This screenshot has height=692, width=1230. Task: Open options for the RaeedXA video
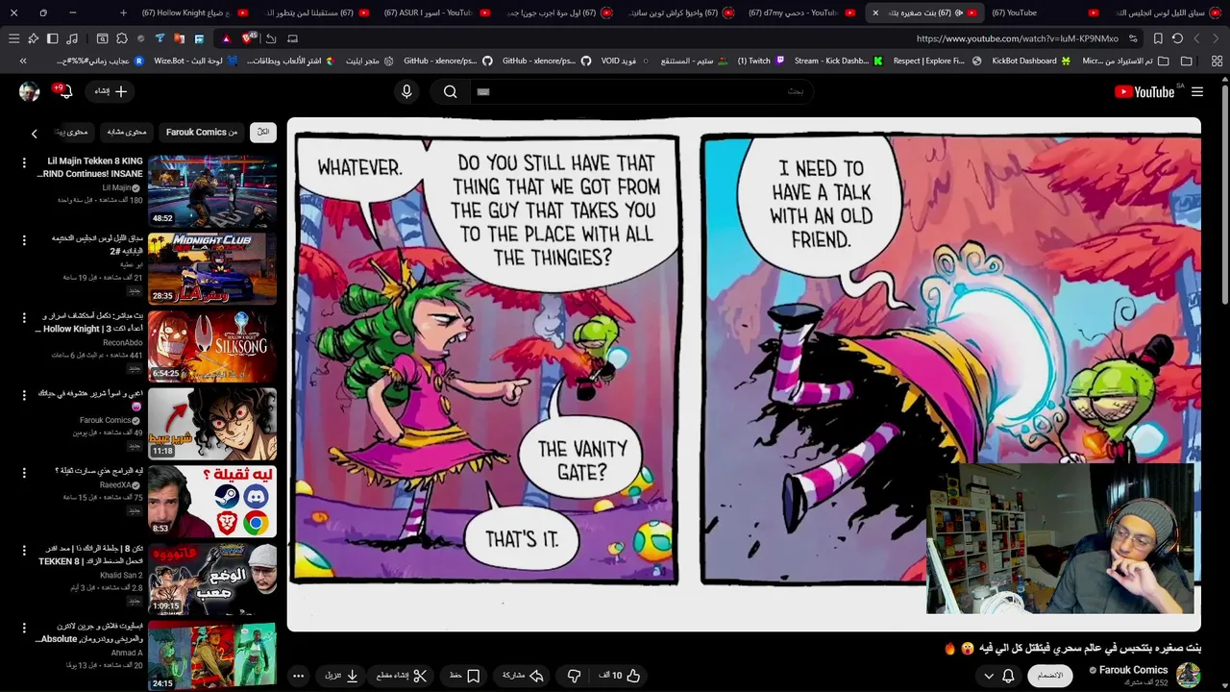(24, 473)
